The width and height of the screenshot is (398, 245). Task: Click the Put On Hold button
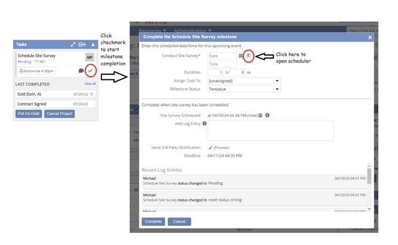[x=28, y=114]
